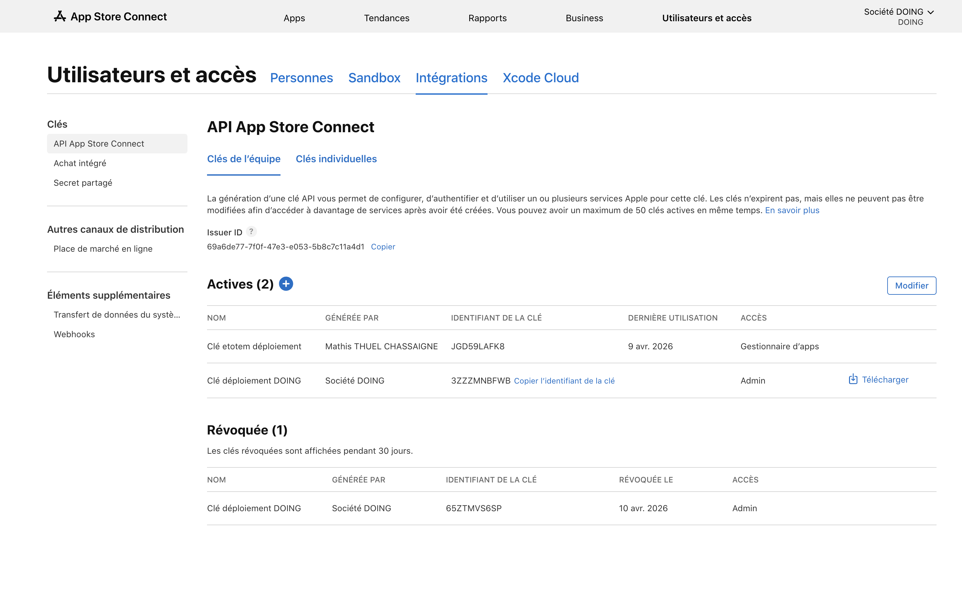Select the Clés de l'équipe tab

pos(244,159)
